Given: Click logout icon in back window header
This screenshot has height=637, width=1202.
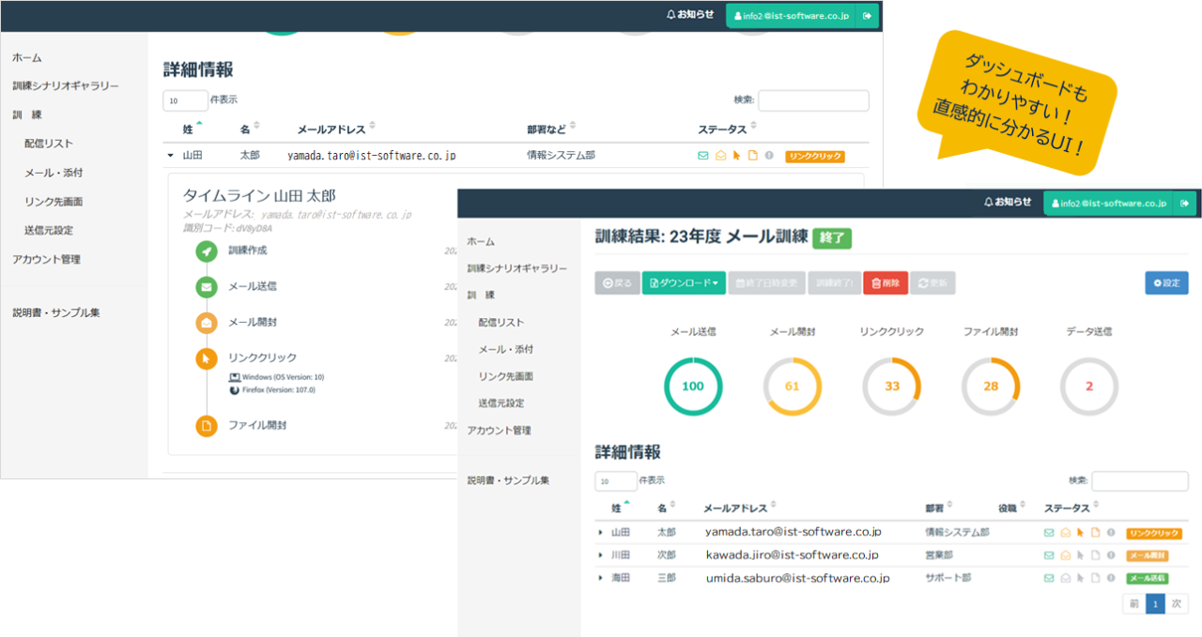Looking at the screenshot, I should [x=869, y=16].
